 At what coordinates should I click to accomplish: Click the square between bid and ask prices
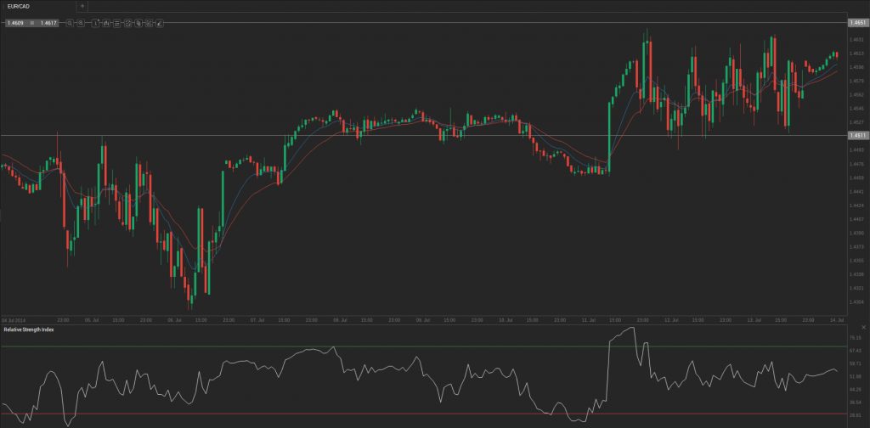click(x=32, y=23)
